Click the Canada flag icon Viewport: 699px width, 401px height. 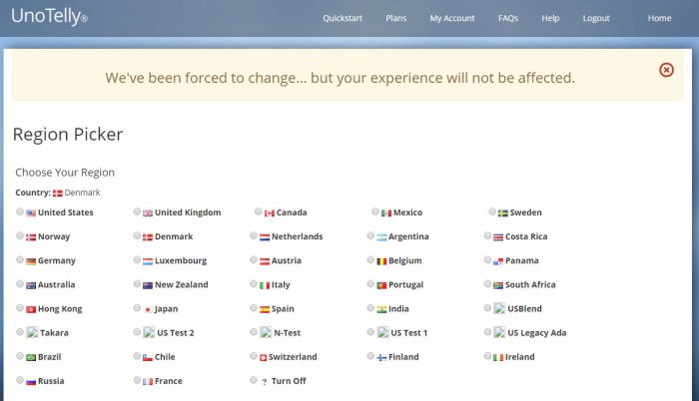pos(269,212)
